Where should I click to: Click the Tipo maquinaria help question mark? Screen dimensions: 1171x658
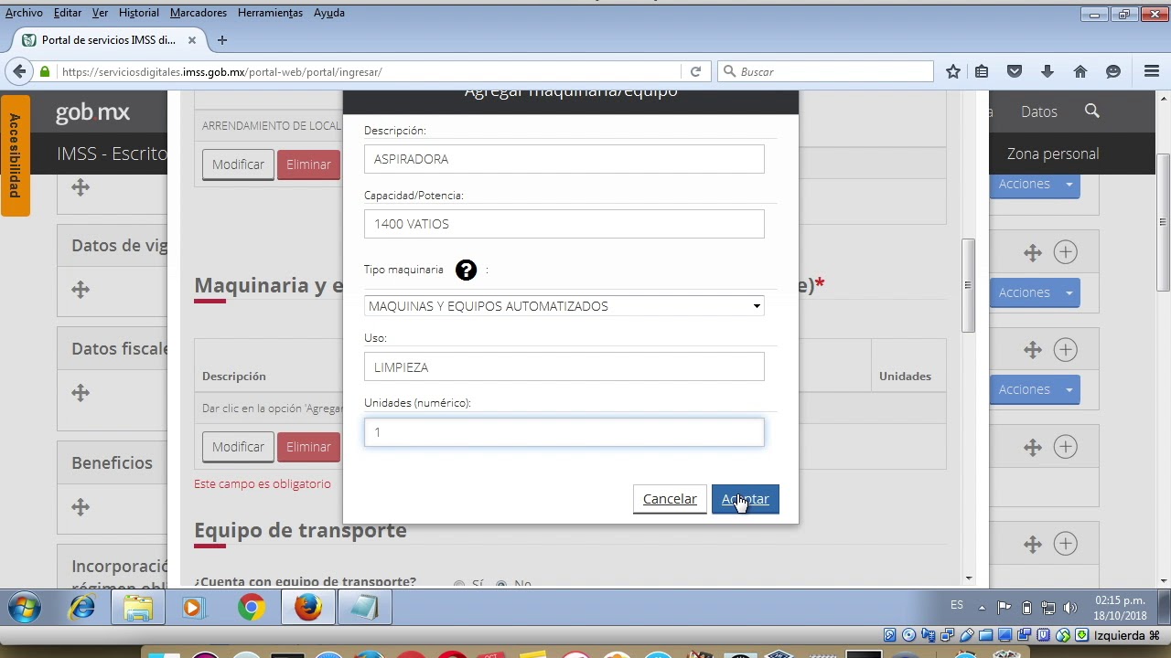click(466, 270)
